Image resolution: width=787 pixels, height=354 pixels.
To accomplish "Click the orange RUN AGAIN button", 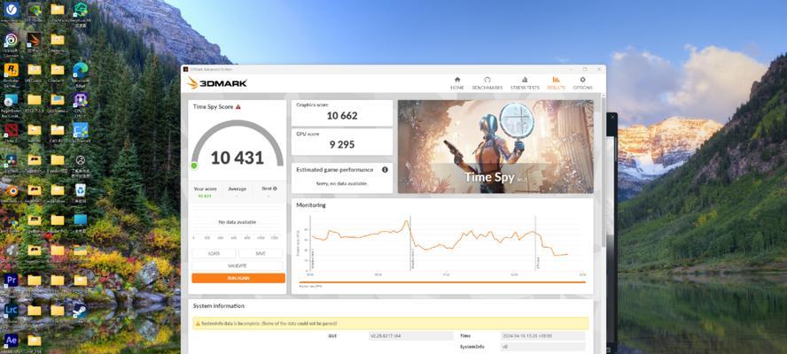I will tap(238, 278).
